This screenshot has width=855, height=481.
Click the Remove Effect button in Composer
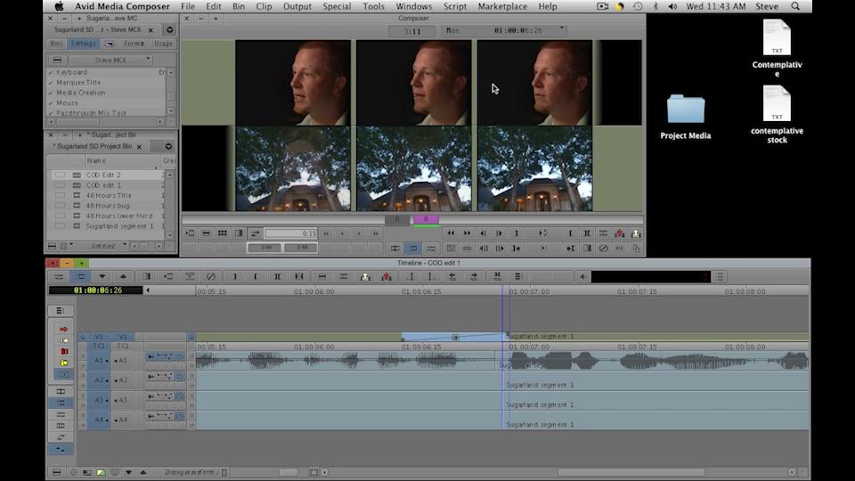(x=603, y=249)
